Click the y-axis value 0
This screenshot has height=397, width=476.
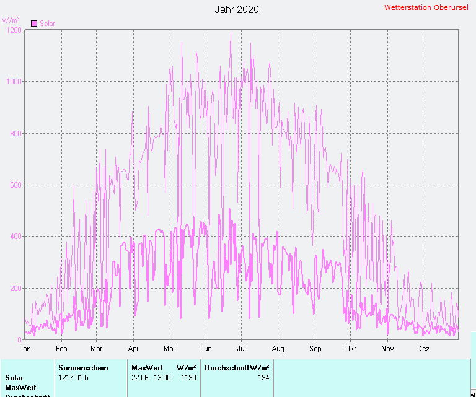[x=19, y=340]
